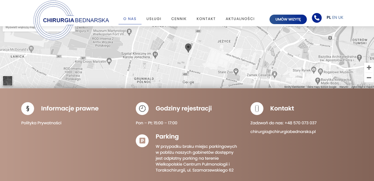Zoom out the map with minus button
The width and height of the screenshot is (374, 181).
pos(368,78)
